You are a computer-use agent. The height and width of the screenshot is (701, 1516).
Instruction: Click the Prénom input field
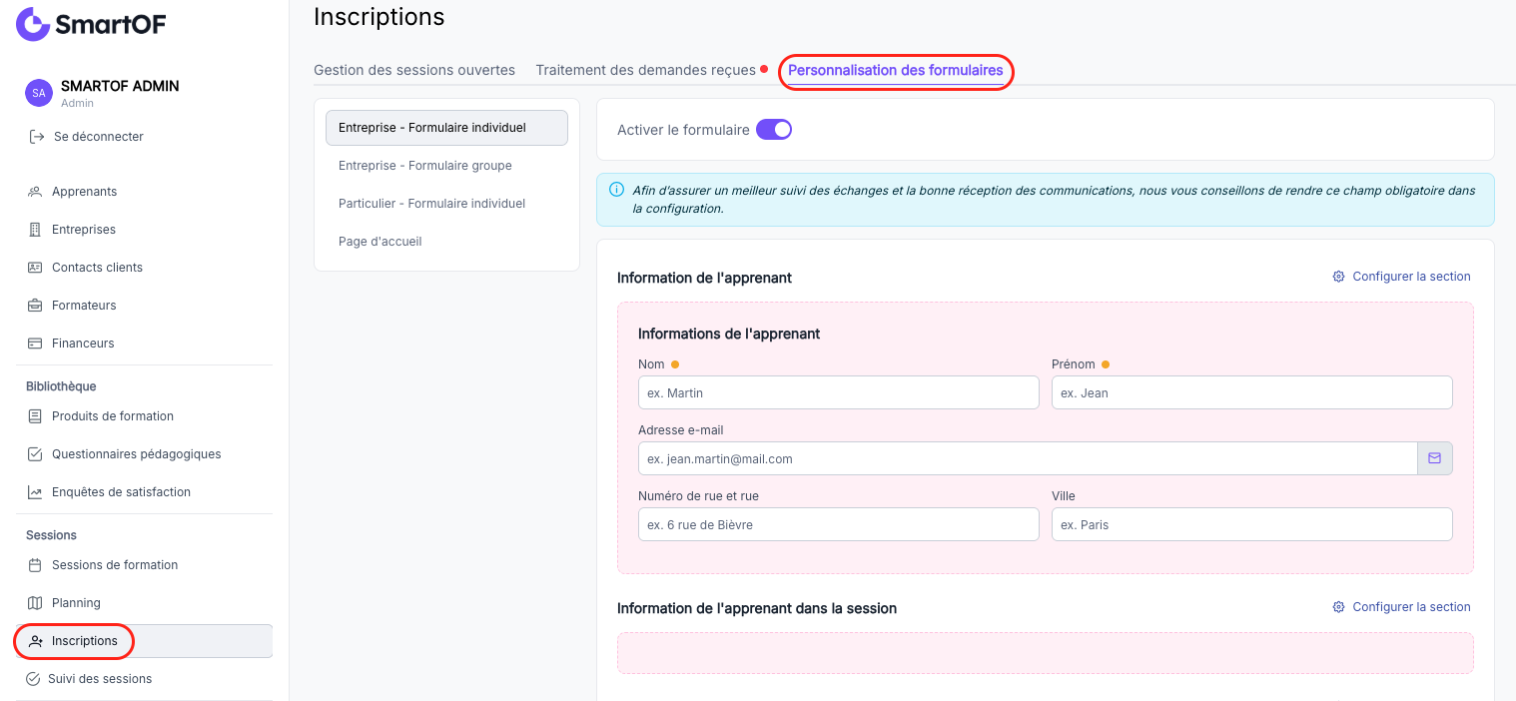click(1252, 392)
